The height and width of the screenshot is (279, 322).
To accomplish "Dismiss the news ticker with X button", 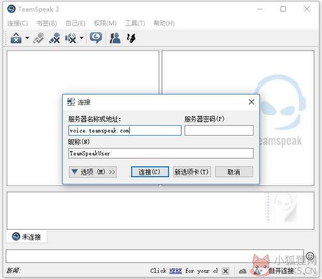I will tap(226, 271).
